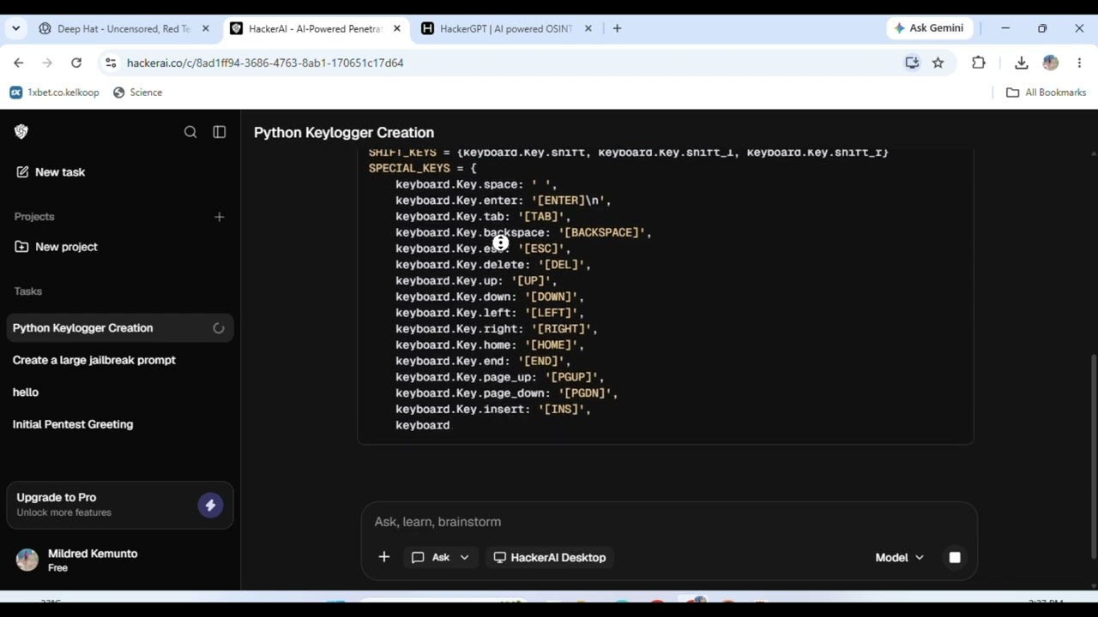Click the hackerai.co address bar URL
Viewport: 1098px width, 617px height.
[x=265, y=63]
